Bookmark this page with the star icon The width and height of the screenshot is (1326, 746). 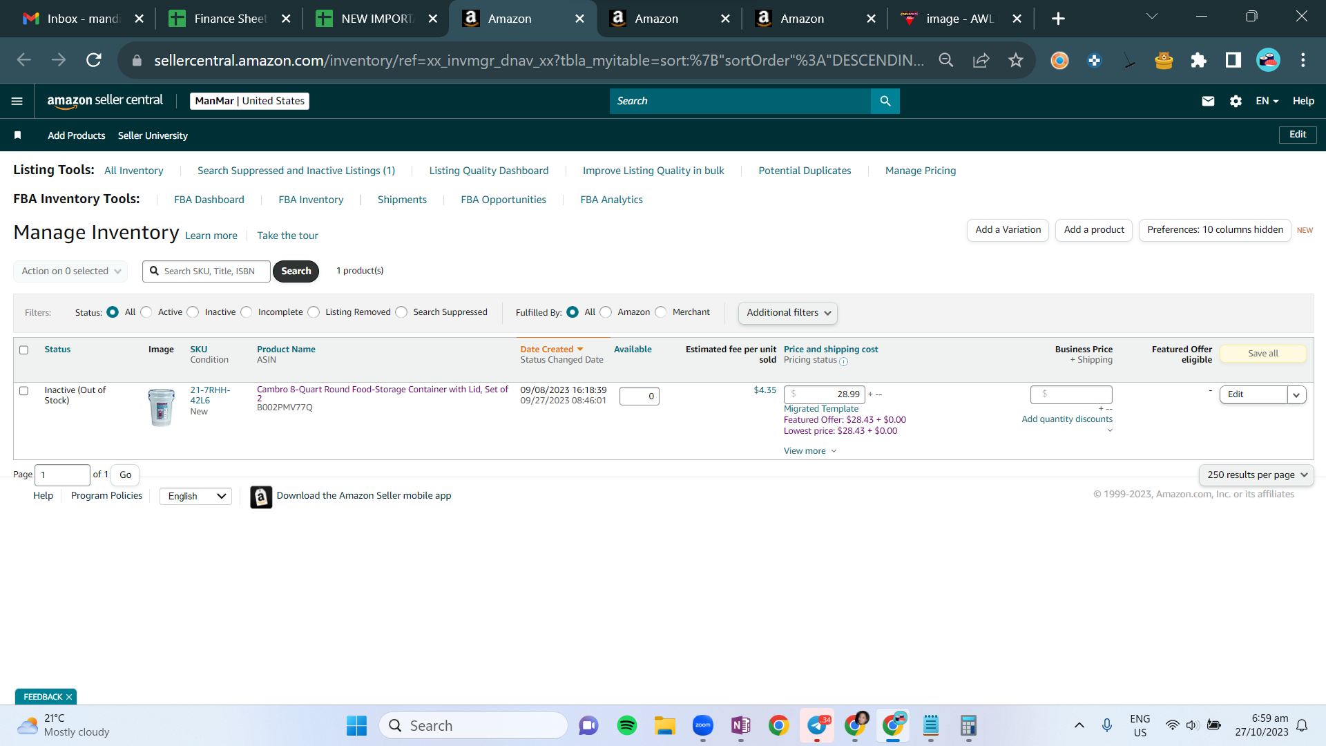1015,60
